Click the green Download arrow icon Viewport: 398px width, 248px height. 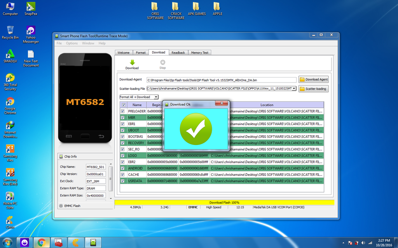coord(132,62)
